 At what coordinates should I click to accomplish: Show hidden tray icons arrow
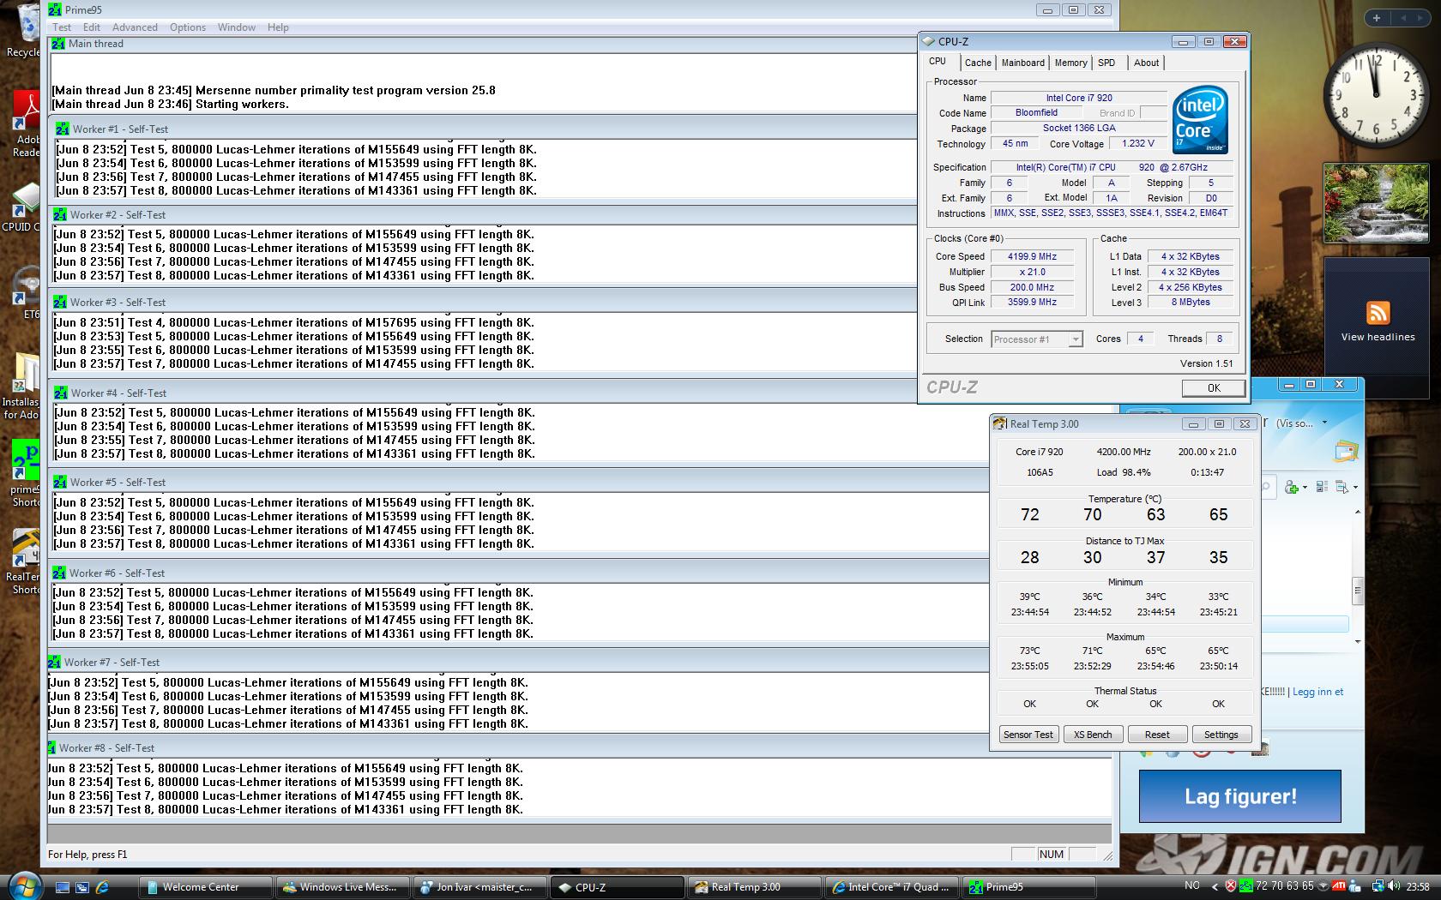point(1215,886)
